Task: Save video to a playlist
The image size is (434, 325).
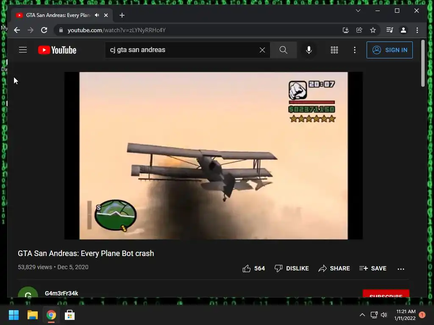Action: pyautogui.click(x=373, y=268)
